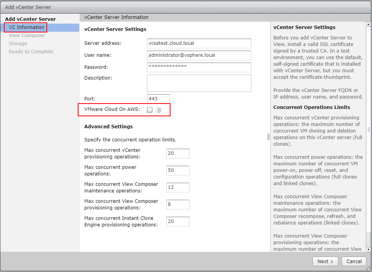Select the Ready to Complete step
Screen dimensions: 372x272
coord(31,51)
